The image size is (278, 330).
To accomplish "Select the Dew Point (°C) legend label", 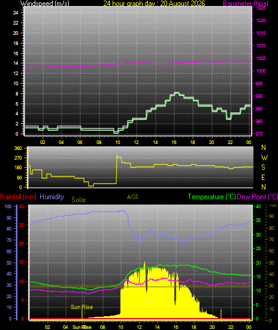I will pyautogui.click(x=257, y=197).
